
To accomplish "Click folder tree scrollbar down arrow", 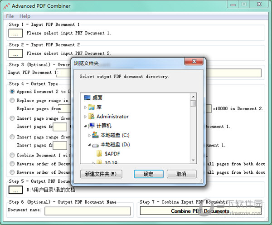I will click(193, 160).
